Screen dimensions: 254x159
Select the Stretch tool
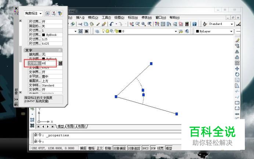pyautogui.click(x=237, y=86)
